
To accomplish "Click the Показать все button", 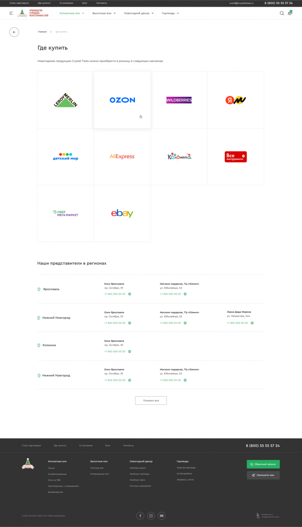I will [x=151, y=401].
